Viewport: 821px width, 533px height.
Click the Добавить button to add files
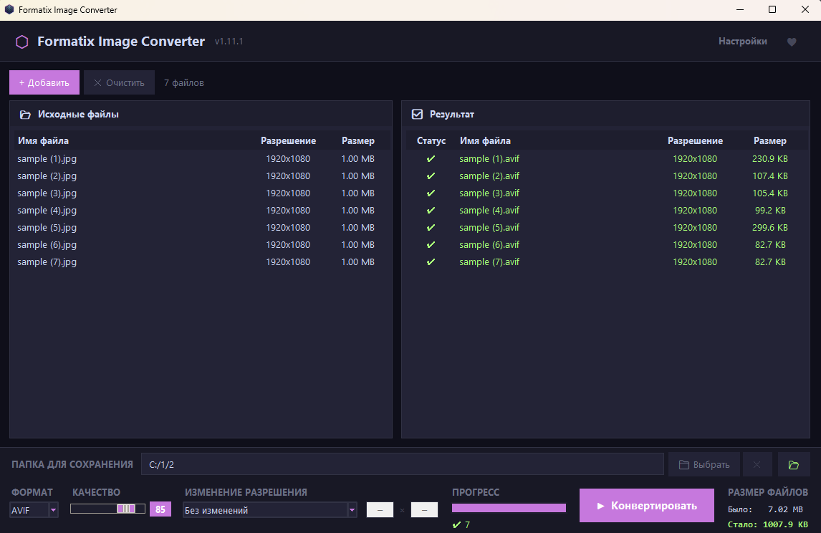pos(44,82)
